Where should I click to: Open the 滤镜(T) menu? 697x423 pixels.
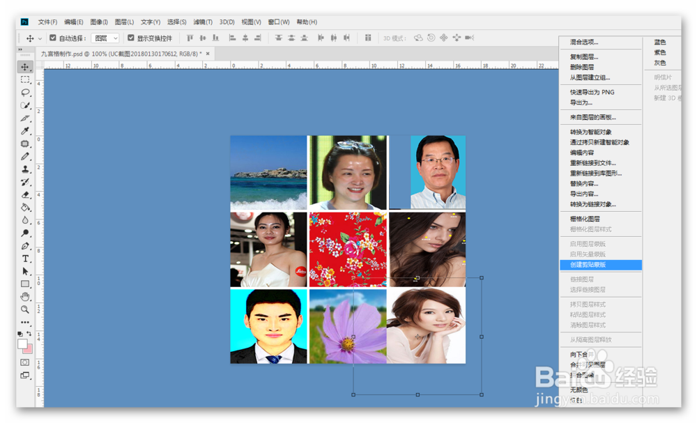[202, 22]
